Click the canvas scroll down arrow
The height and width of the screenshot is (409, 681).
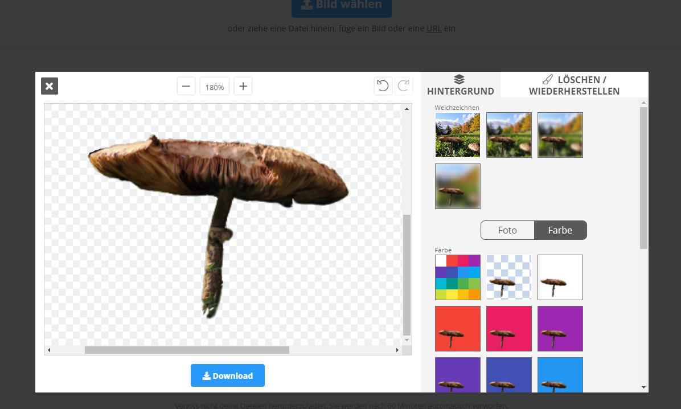(x=407, y=340)
